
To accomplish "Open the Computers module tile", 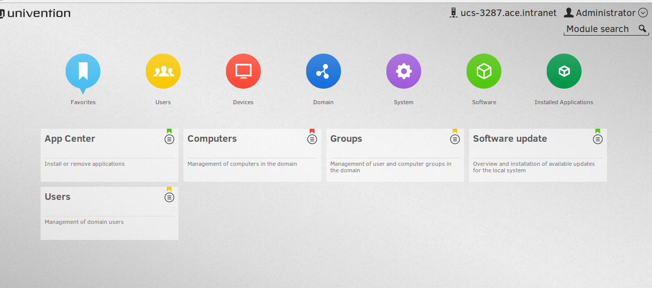I will (252, 155).
